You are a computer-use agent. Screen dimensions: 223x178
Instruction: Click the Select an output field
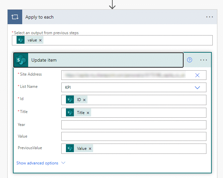(112, 40)
